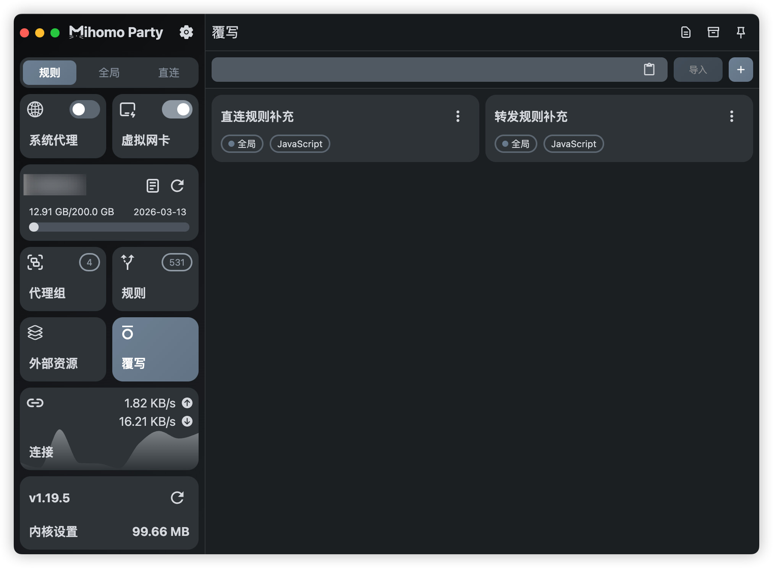Add a new override with the plus button
This screenshot has height=568, width=773.
point(741,70)
